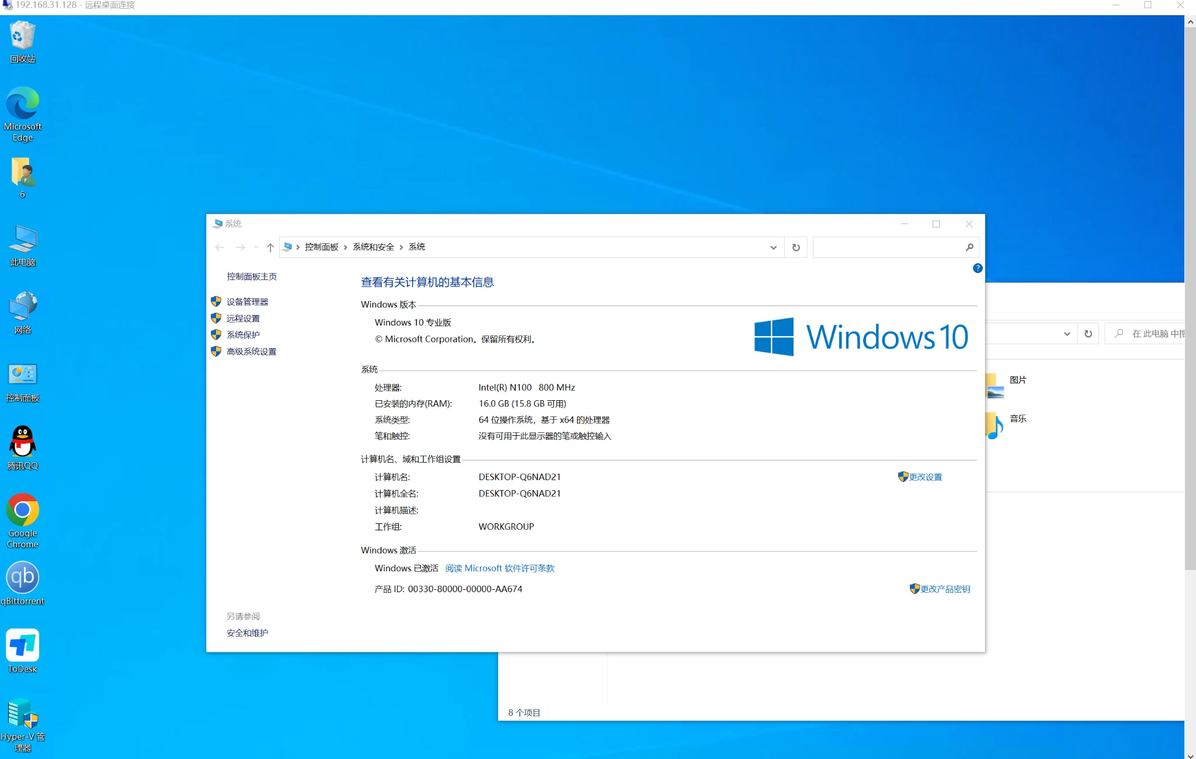Expand the chevron after 控制面板 breadcrumb
Image resolution: width=1196 pixels, height=759 pixels.
tap(346, 247)
